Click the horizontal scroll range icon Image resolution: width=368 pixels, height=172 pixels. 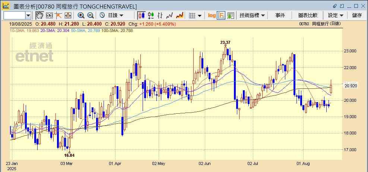(68, 16)
